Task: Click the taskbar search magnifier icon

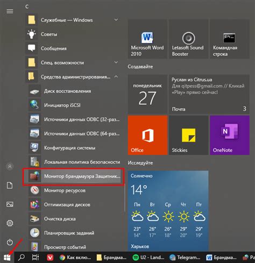Action: pos(22,258)
